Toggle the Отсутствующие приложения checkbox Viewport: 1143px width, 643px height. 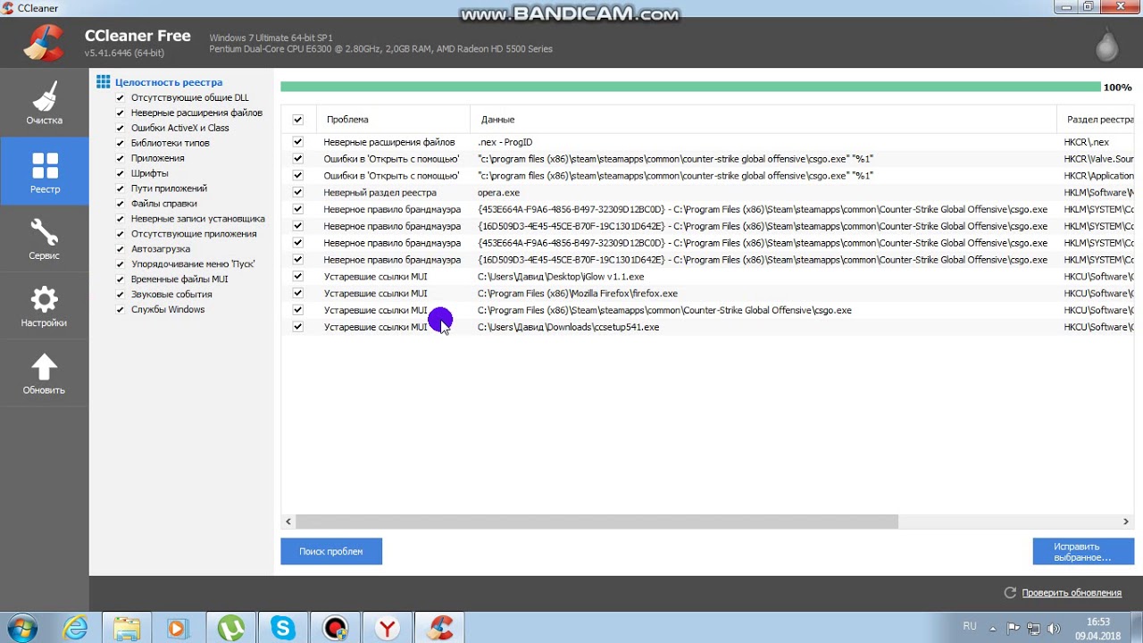121,234
